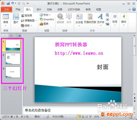The height and width of the screenshot is (120, 137).
Task: Open PowerPoint Help question mark
Action: [134, 9]
